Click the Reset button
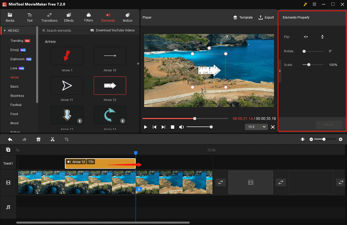The image size is (347, 225). point(329,125)
